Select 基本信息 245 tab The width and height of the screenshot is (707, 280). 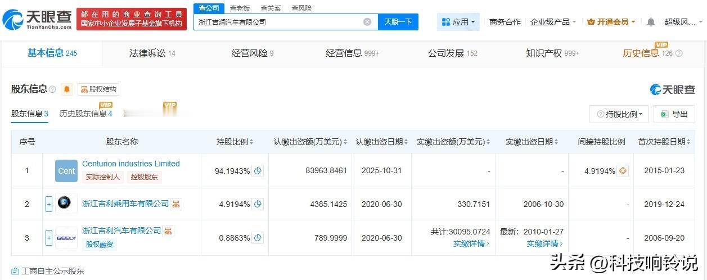[52, 53]
